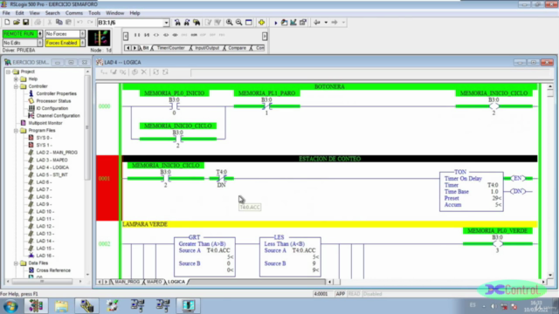Click the Zoom out magnifier icon
Screen dimensions: 559x314
(x=238, y=23)
